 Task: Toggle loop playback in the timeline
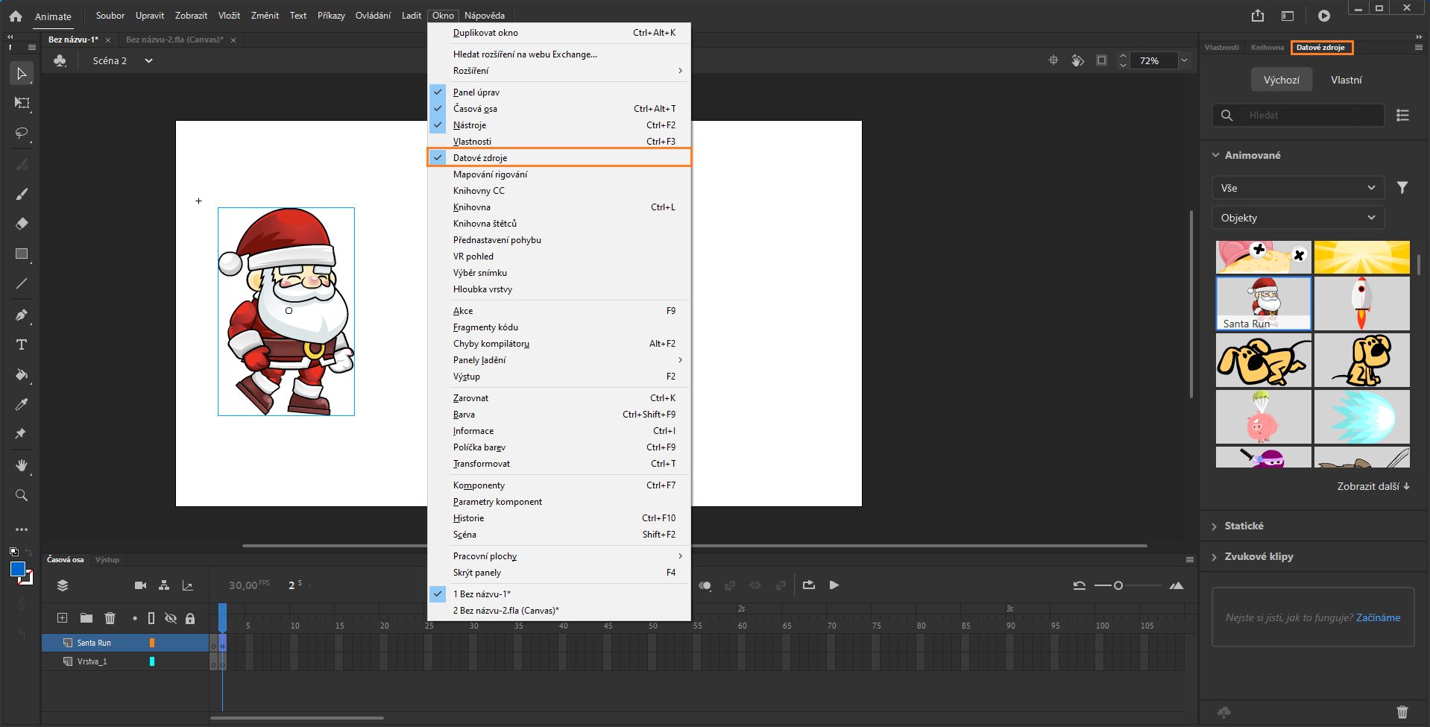point(809,585)
